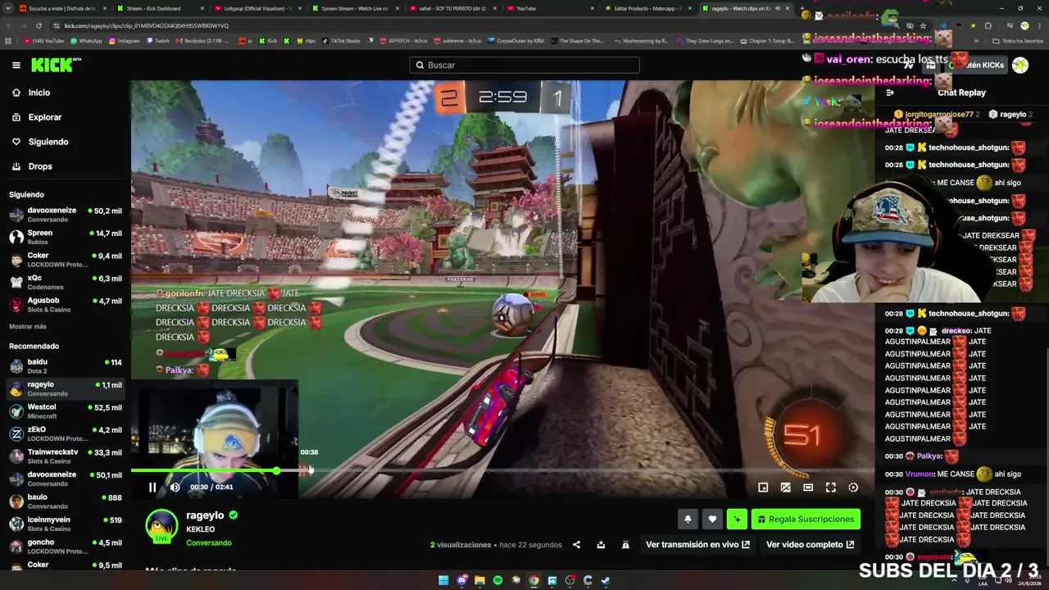Open Trainwreckstv channel in Recomendado
The width and height of the screenshot is (1049, 590).
[66, 456]
